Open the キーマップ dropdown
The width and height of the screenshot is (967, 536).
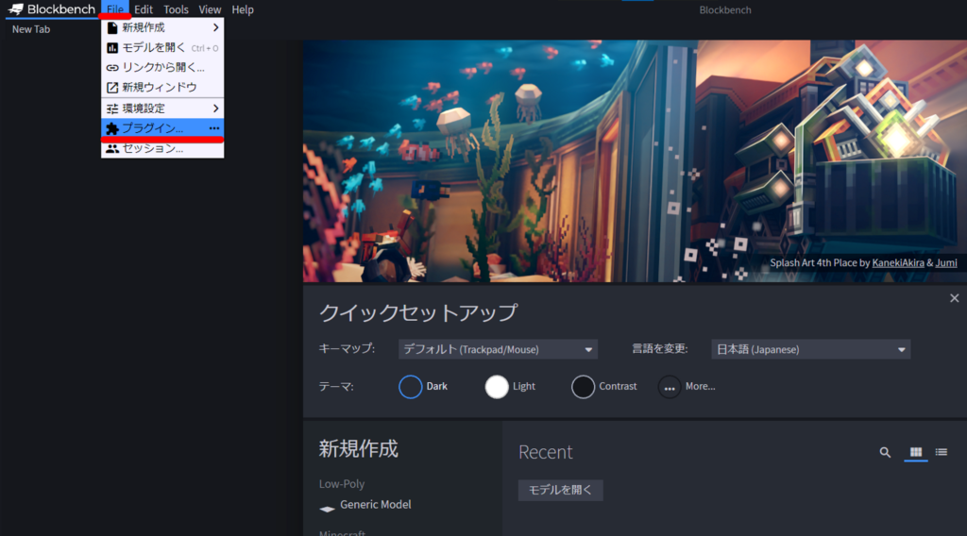click(x=498, y=349)
